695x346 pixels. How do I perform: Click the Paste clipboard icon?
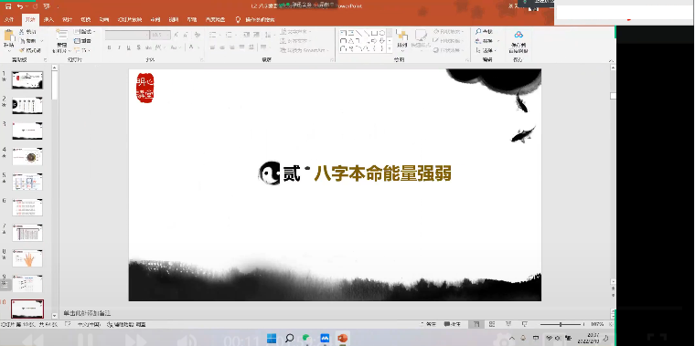9,36
